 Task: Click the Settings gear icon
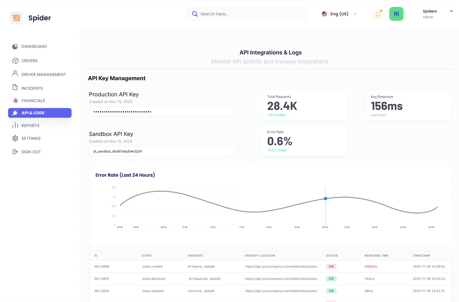click(x=15, y=138)
